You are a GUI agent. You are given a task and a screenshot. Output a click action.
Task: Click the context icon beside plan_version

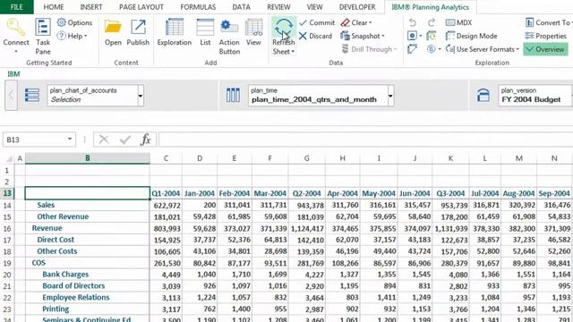(483, 96)
